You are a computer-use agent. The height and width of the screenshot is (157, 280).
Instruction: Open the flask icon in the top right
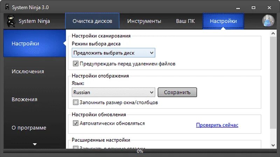tap(268, 21)
